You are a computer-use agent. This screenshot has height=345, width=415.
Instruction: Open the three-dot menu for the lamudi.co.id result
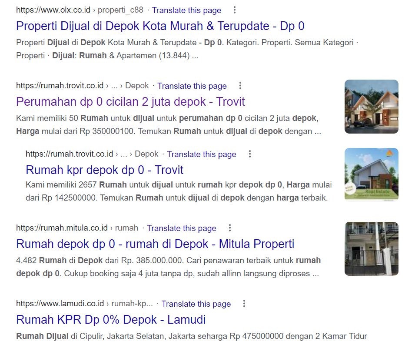[x=244, y=303]
